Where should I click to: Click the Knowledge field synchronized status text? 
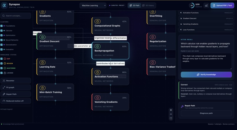point(14,124)
